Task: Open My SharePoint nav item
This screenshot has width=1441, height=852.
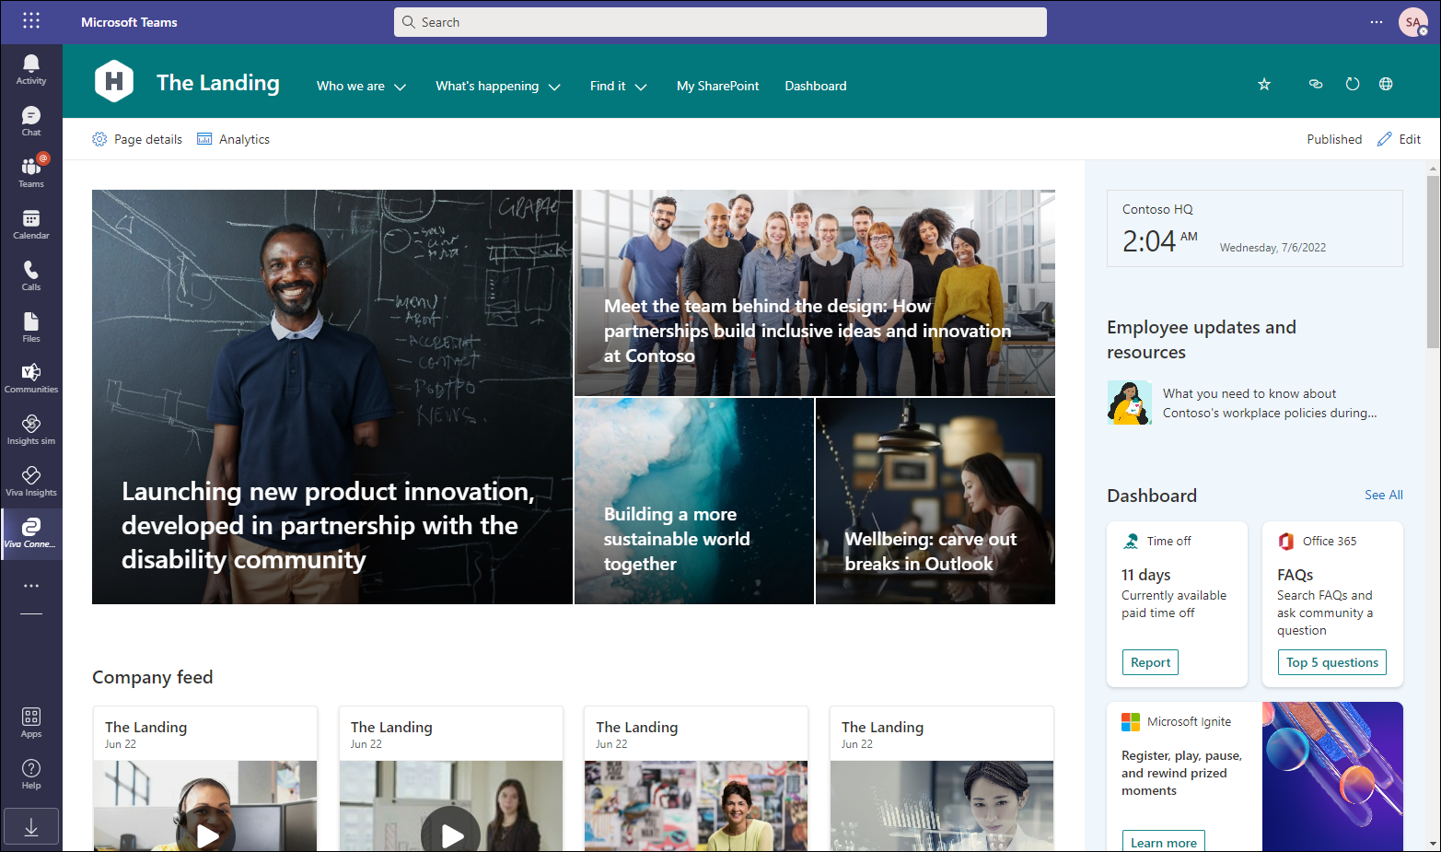Action: click(x=718, y=86)
